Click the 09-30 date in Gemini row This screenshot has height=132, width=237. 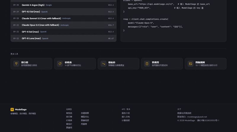pos(16,5)
